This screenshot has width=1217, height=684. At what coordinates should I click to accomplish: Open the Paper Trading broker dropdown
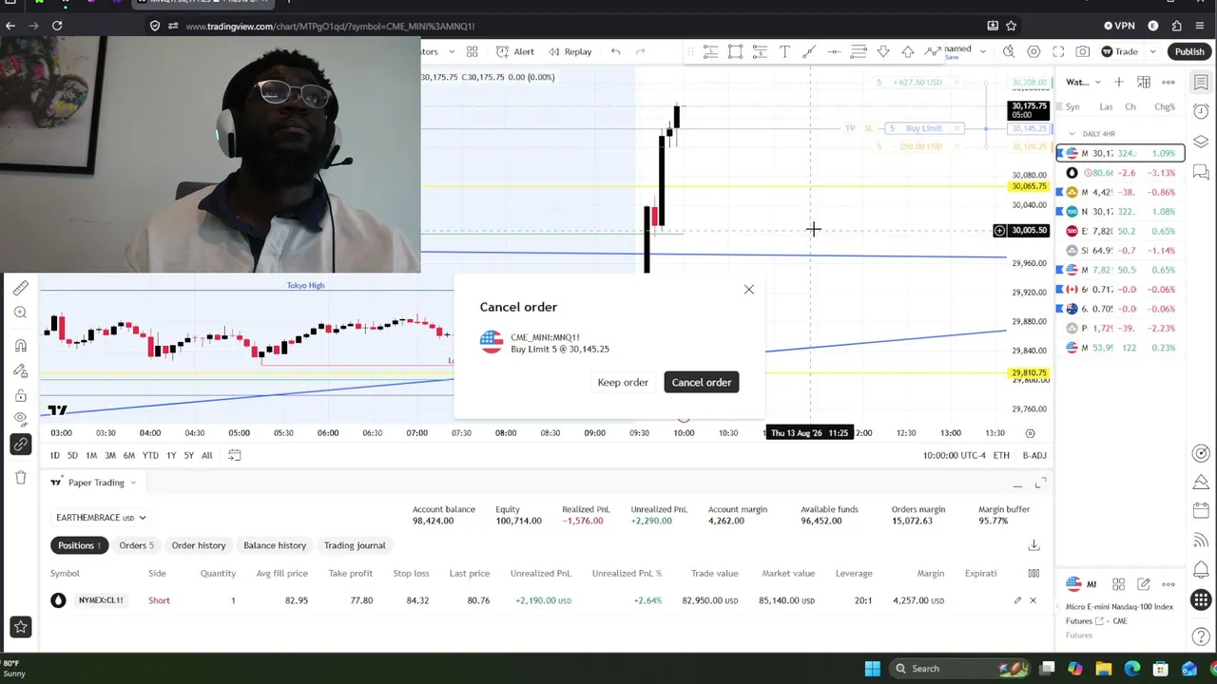tap(94, 483)
